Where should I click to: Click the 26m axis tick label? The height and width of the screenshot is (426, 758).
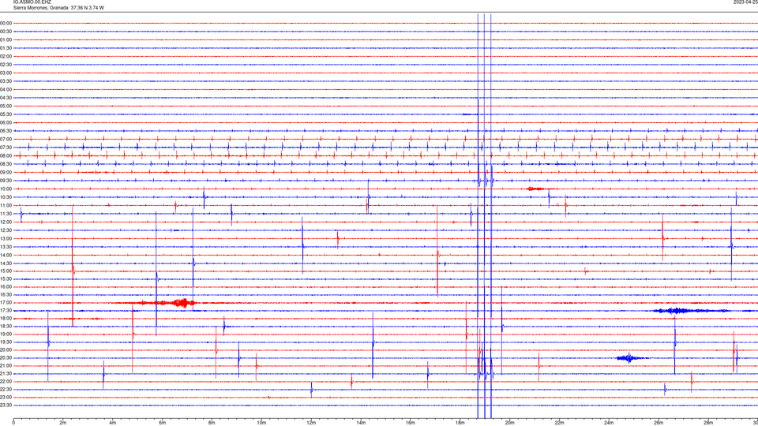659,423
